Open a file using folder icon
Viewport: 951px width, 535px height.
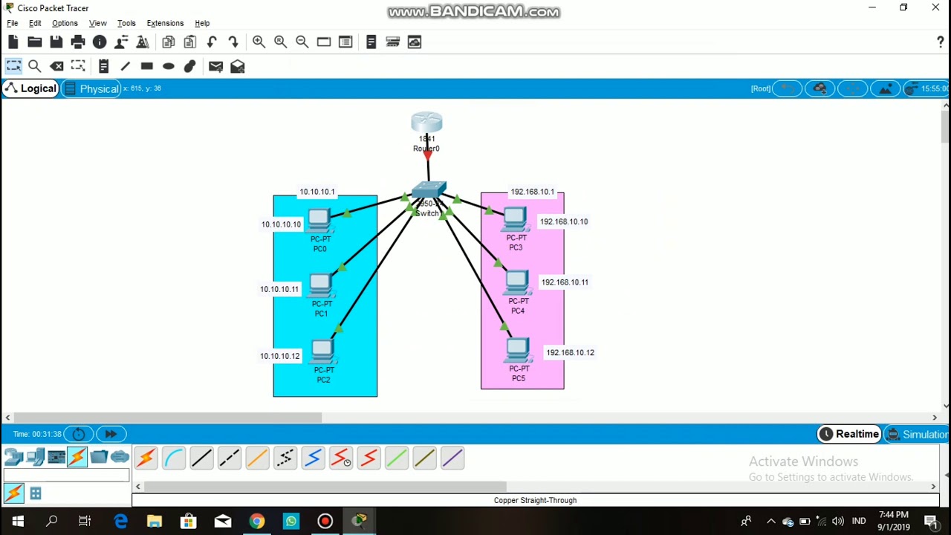[x=35, y=42]
